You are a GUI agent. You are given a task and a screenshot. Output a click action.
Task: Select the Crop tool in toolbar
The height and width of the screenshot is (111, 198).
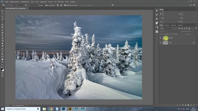pos(2,22)
